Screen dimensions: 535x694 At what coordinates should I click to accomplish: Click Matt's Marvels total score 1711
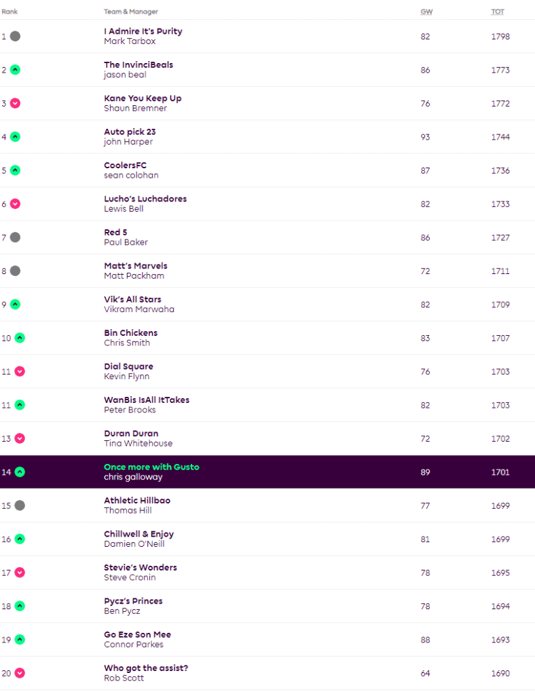pyautogui.click(x=500, y=271)
